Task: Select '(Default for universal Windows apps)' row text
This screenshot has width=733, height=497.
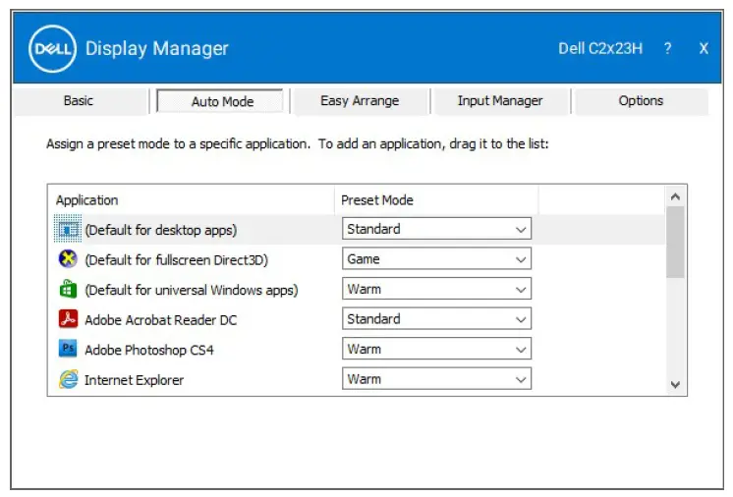Action: click(192, 290)
